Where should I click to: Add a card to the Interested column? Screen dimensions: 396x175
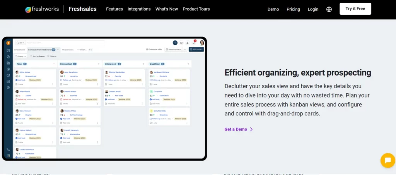[143, 64]
